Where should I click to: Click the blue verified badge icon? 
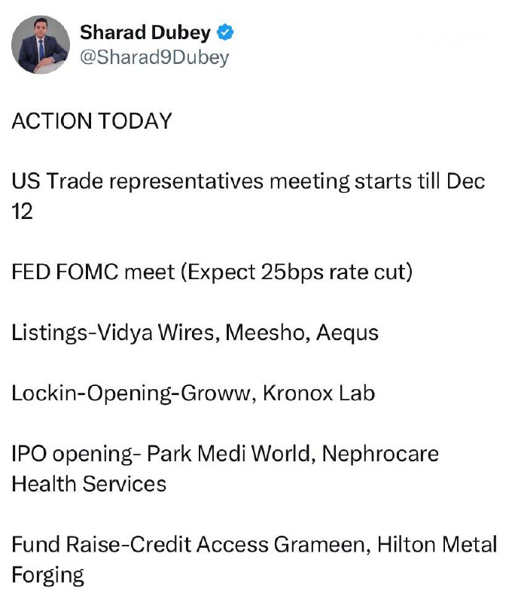pos(225,32)
